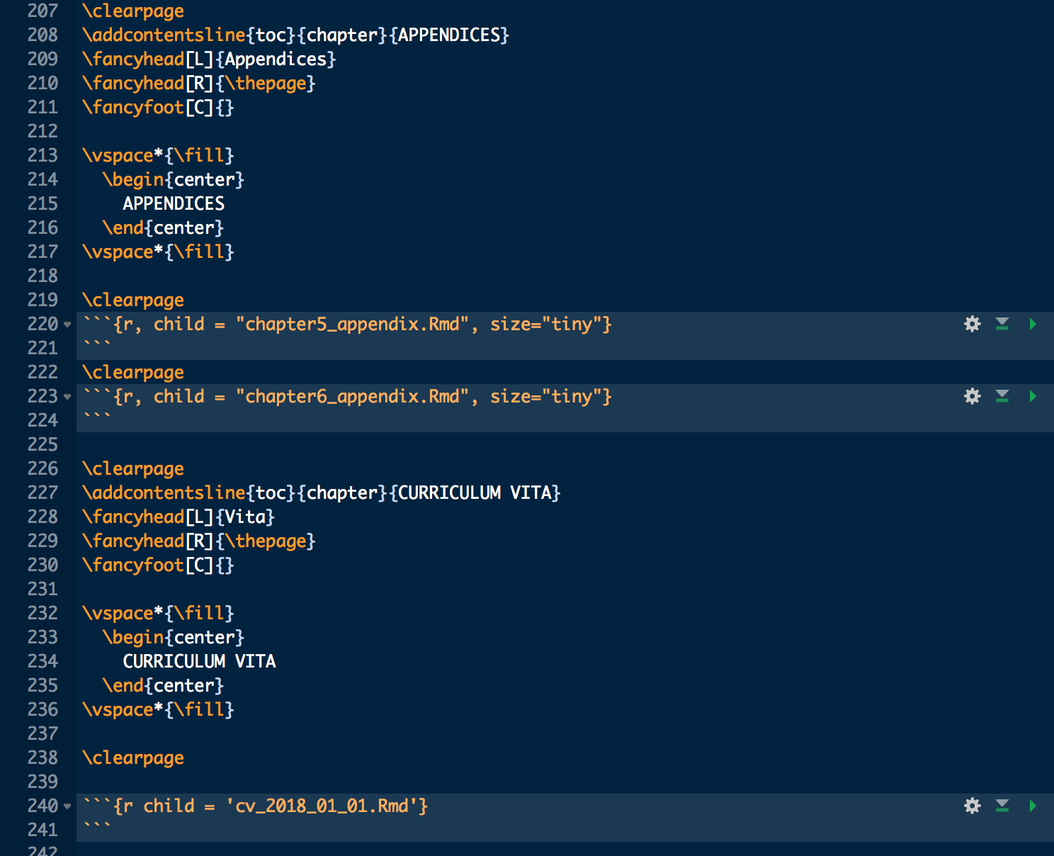Click line number 225 in gutter
The width and height of the screenshot is (1054, 856).
(x=42, y=444)
